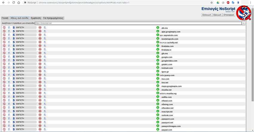Image resolution: width=254 pixels, height=132 pixels.
Task: Open the Google Drive extension icon
Action: (x=218, y=3)
